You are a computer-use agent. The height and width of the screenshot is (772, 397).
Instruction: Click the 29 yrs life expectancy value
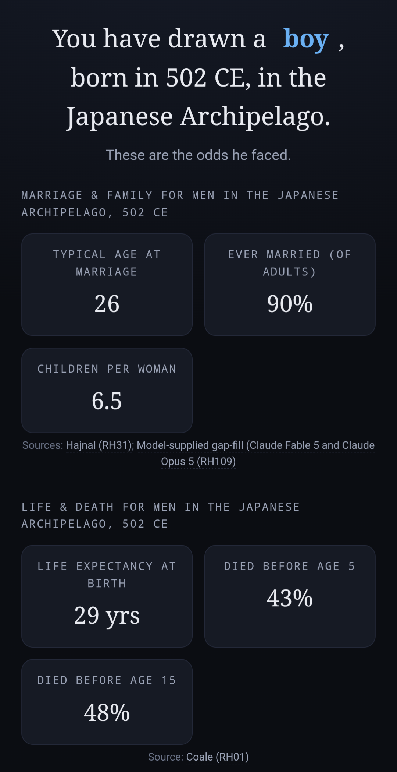pyautogui.click(x=107, y=616)
